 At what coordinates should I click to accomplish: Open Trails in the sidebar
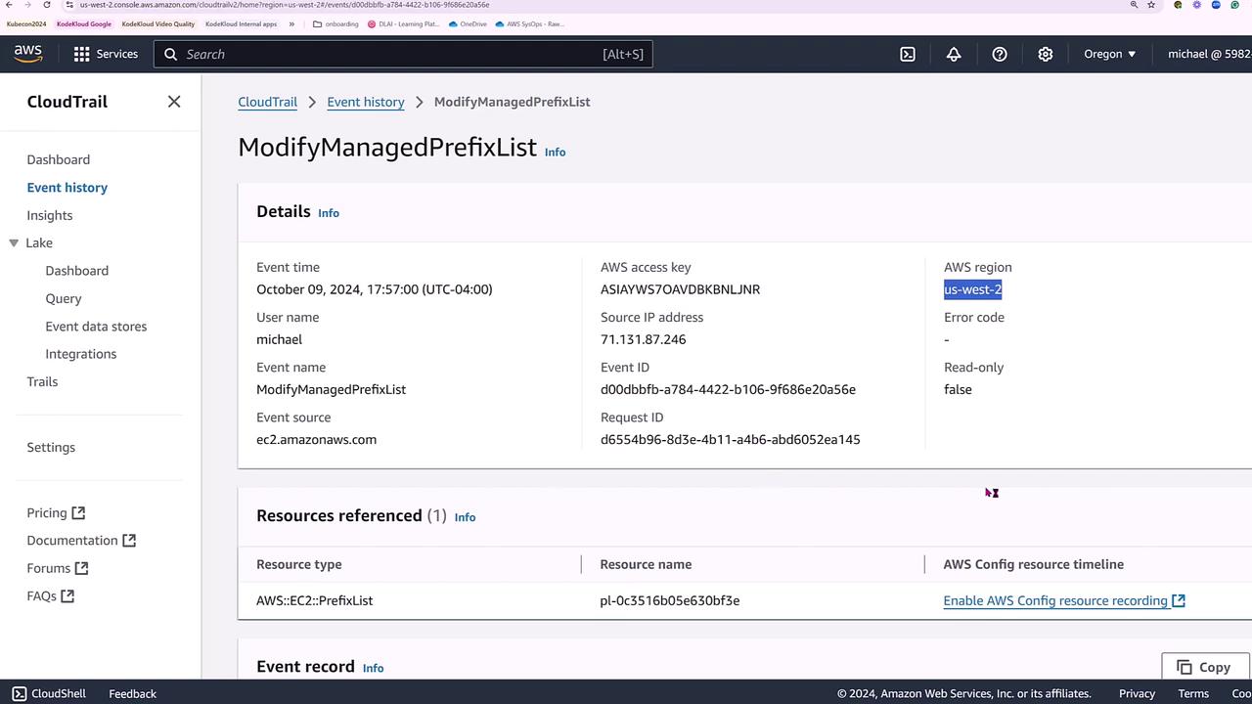(42, 381)
